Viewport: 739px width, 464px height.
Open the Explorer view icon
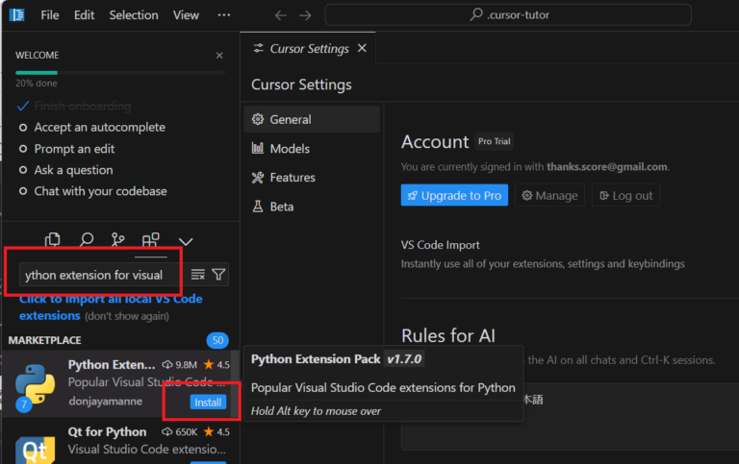pos(54,240)
